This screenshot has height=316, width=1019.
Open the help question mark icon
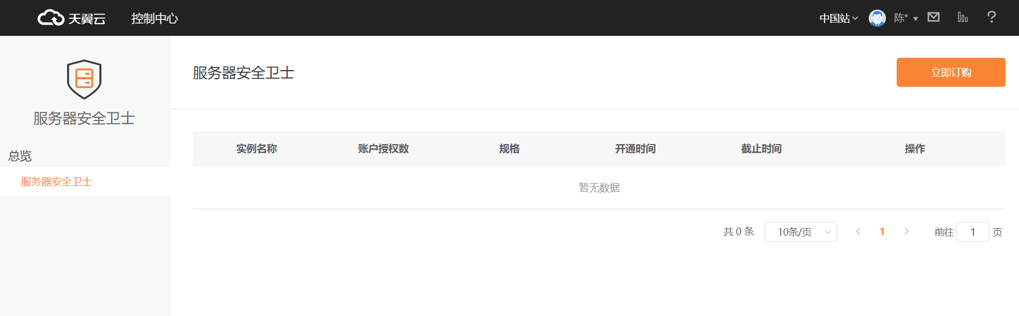tap(992, 17)
